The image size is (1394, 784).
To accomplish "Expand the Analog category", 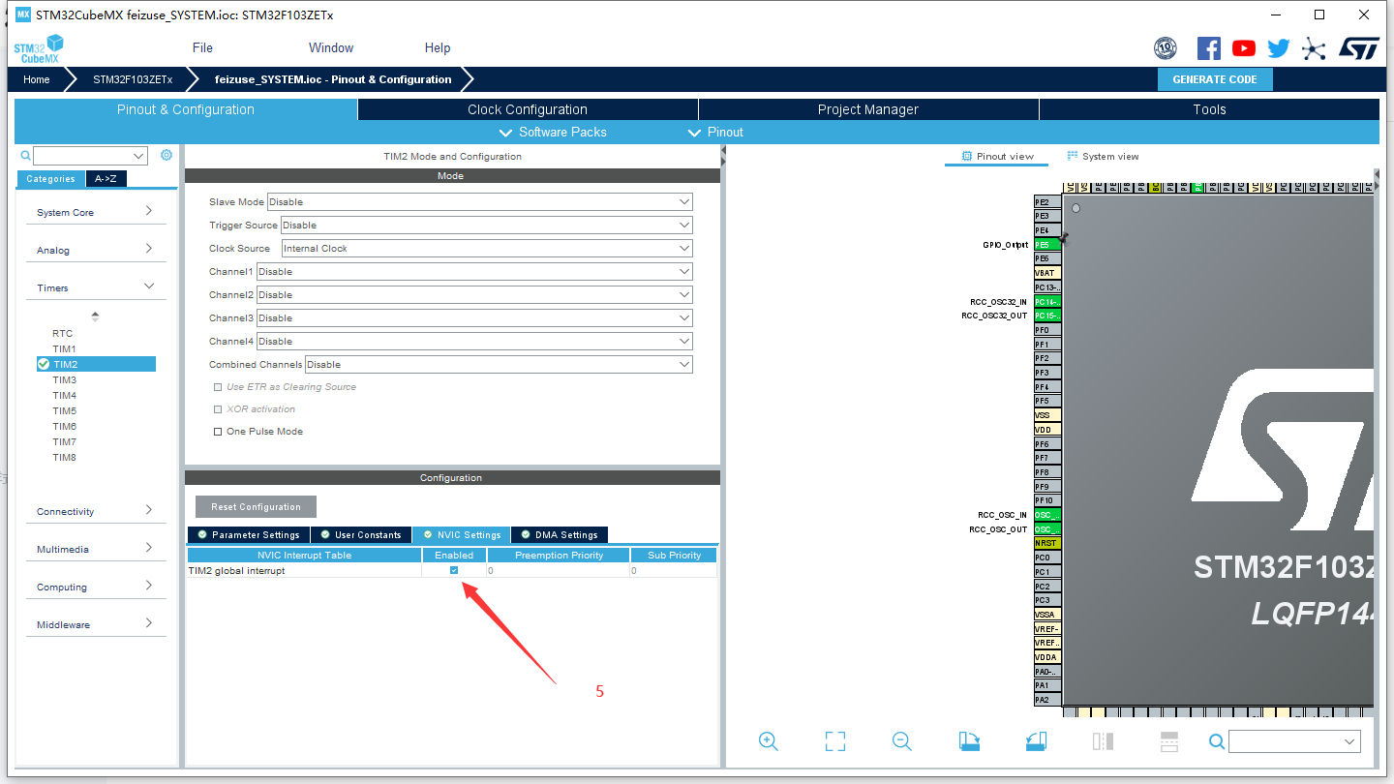I will click(x=95, y=250).
